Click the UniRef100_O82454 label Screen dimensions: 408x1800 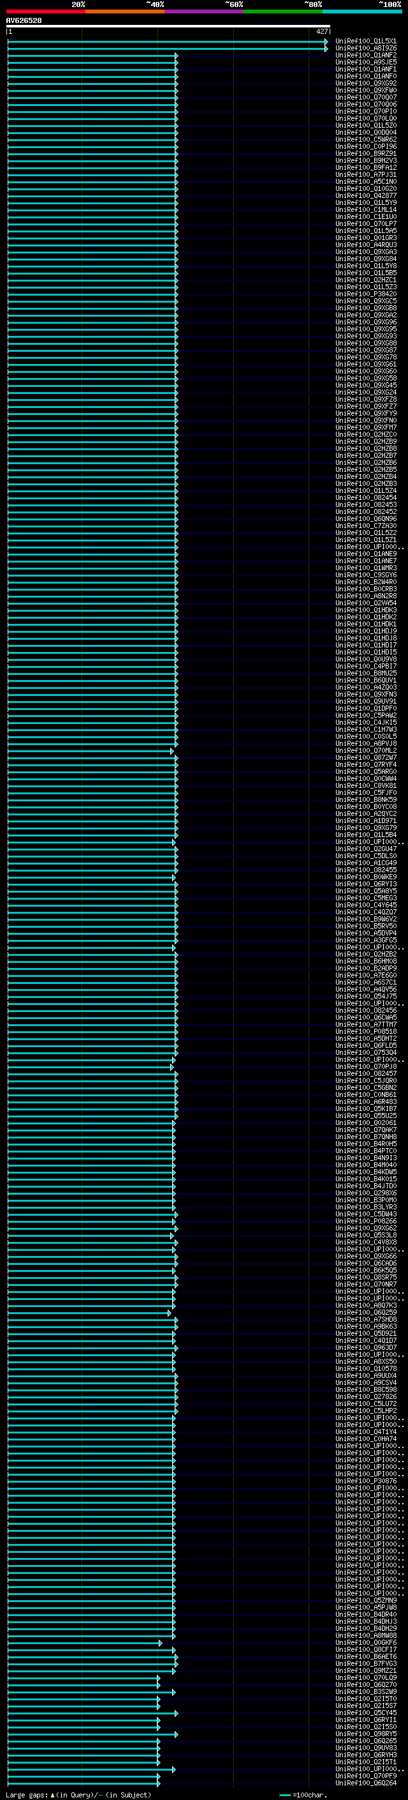[x=365, y=497]
